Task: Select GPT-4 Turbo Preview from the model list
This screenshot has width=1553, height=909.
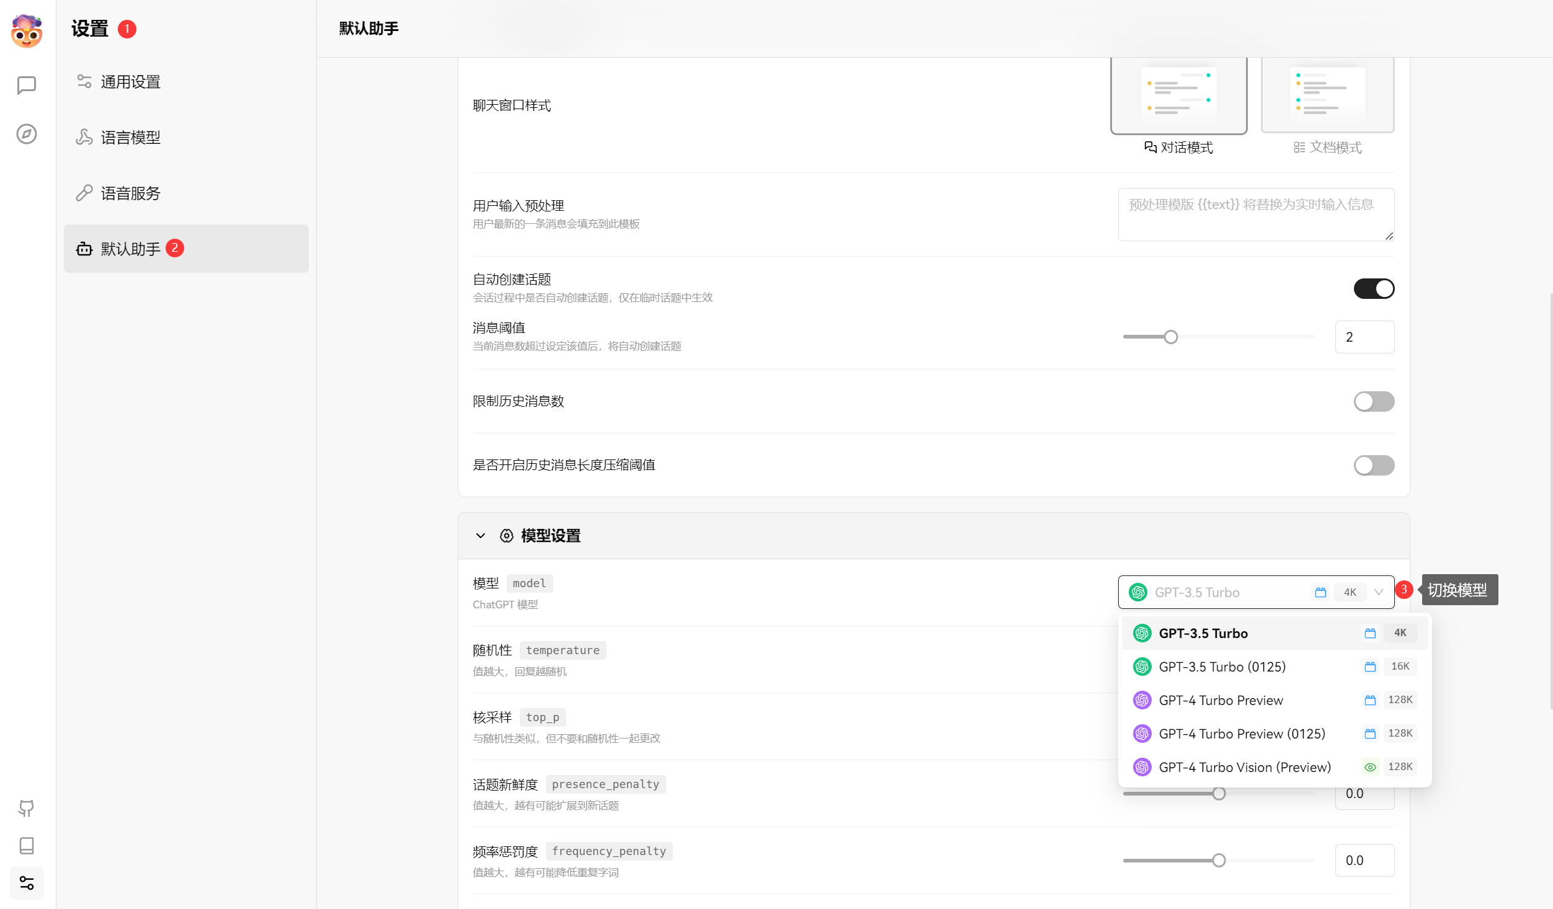Action: [1221, 700]
